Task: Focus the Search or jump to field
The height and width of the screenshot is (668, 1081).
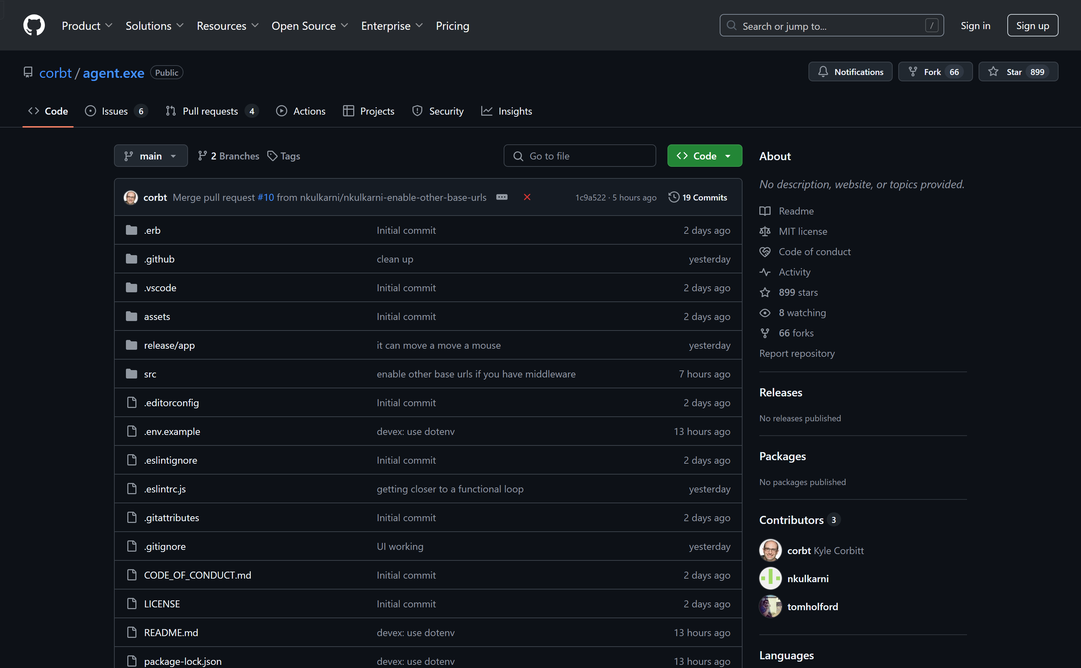Action: click(832, 25)
